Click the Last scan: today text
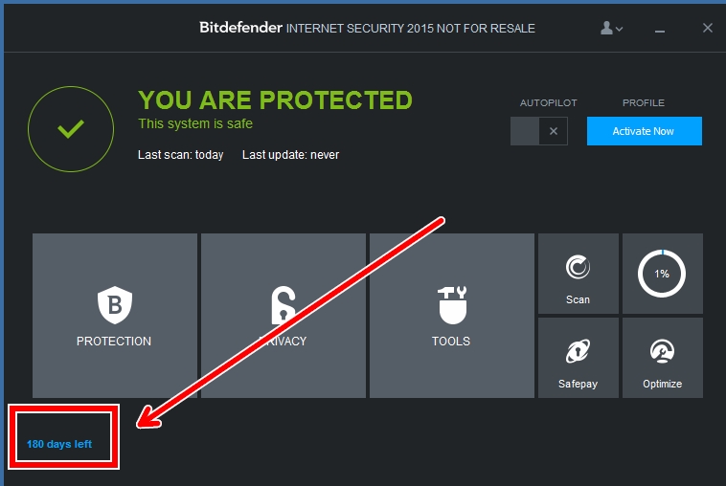 tap(180, 155)
